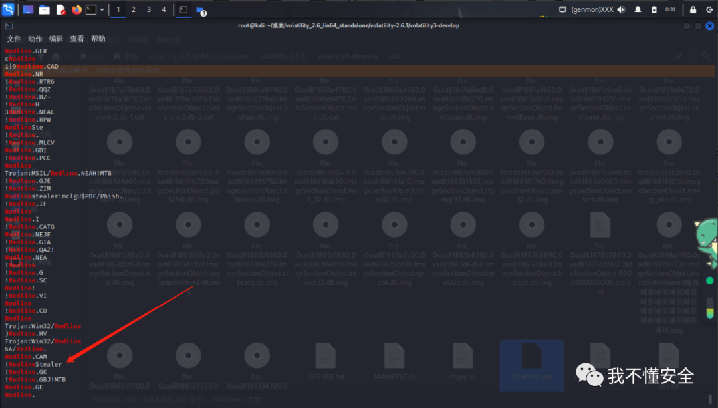Screen dimensions: 718x408
Task: Switch to workspace 1
Action: [x=118, y=9]
